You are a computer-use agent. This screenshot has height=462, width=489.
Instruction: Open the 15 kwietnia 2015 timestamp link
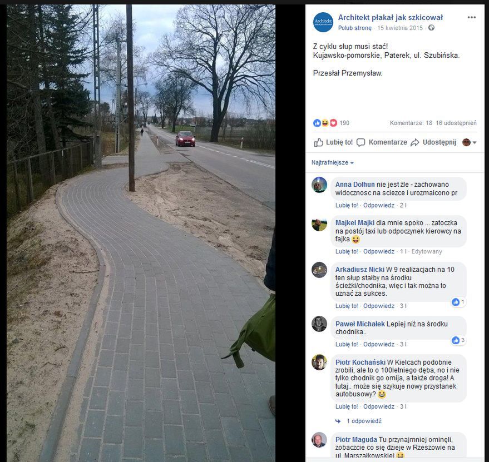tap(400, 28)
